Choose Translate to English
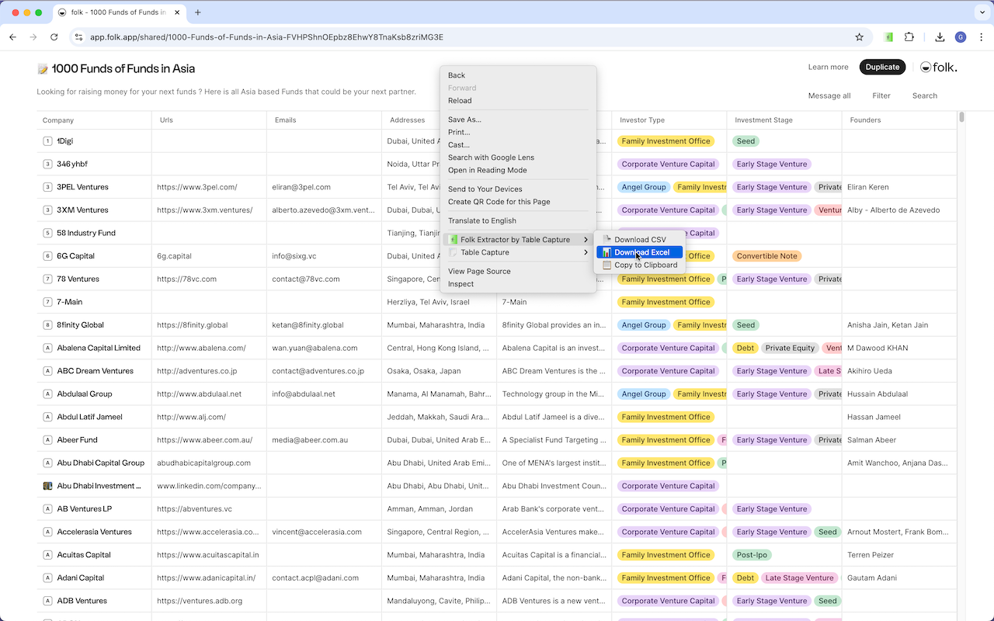The height and width of the screenshot is (621, 994). (518, 220)
